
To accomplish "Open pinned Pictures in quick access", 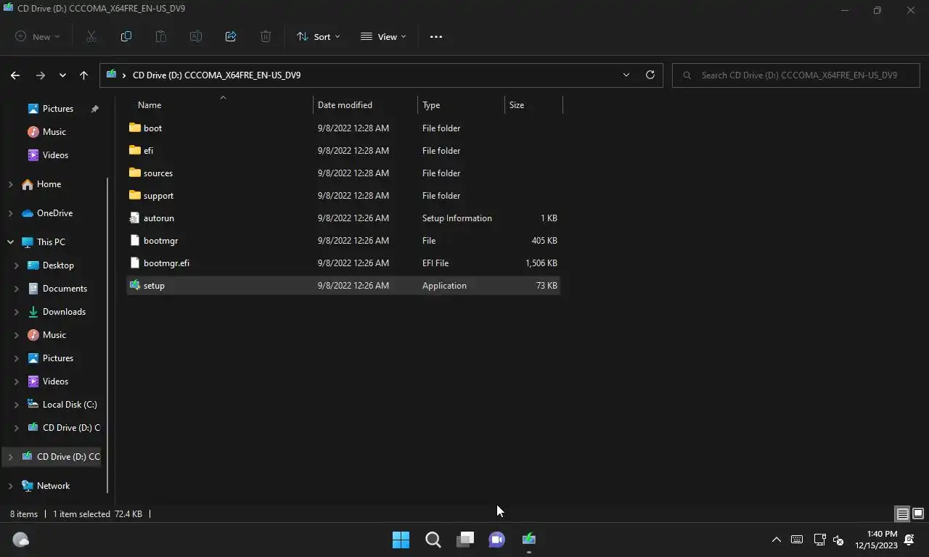I will (x=58, y=109).
